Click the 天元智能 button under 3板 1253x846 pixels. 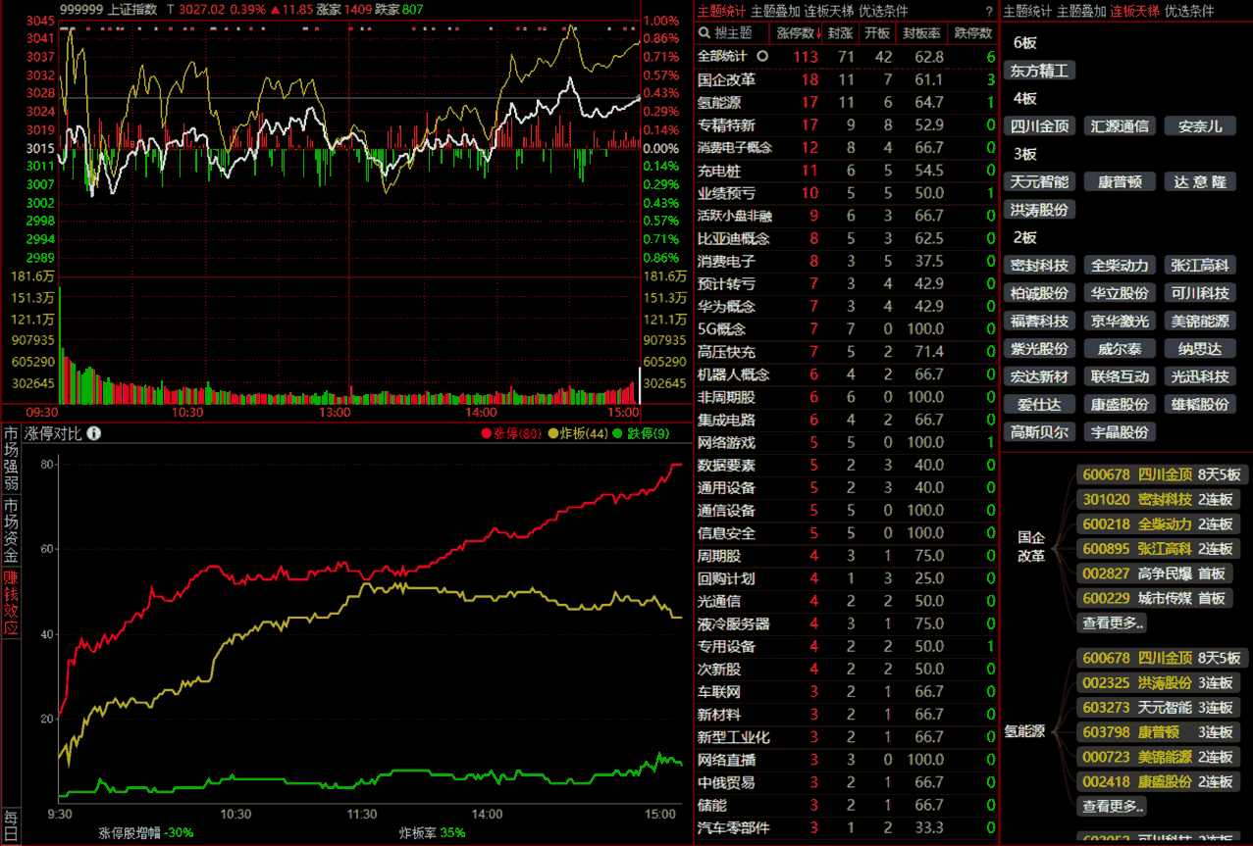[1040, 182]
